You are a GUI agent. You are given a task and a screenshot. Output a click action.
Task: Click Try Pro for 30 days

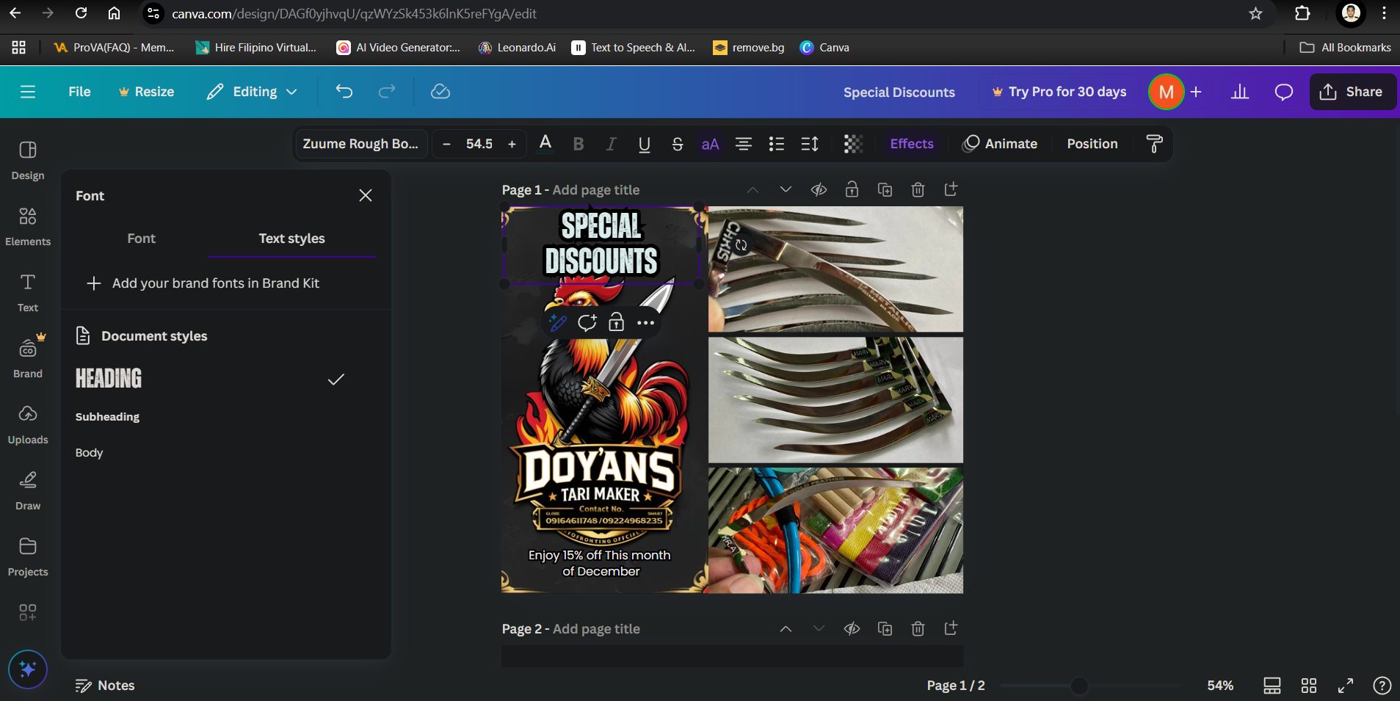[x=1059, y=92]
